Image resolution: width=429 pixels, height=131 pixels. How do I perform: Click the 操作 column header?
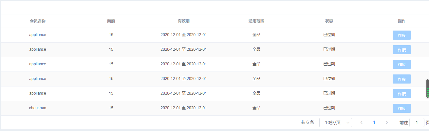[x=402, y=21]
